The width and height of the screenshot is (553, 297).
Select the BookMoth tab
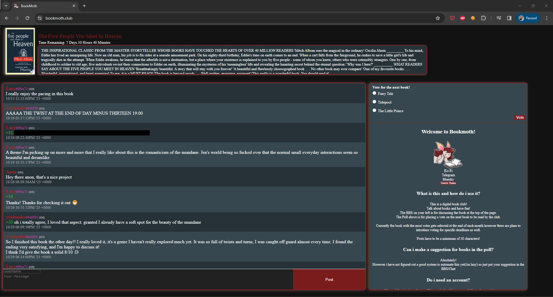click(x=45, y=6)
